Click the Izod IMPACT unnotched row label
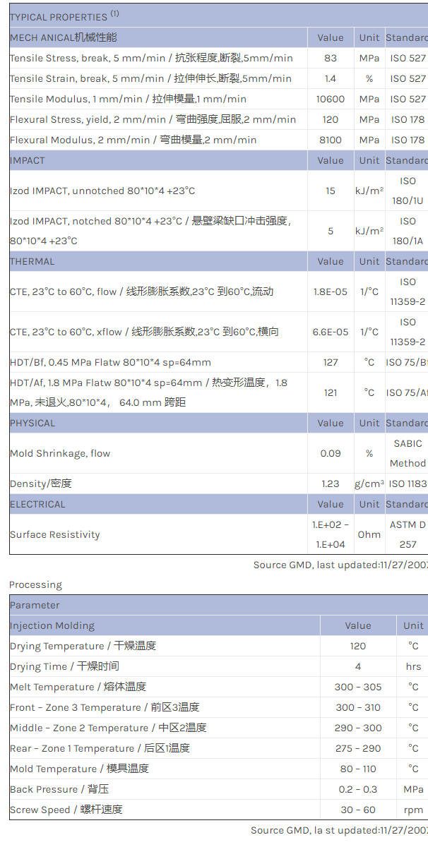 (102, 191)
